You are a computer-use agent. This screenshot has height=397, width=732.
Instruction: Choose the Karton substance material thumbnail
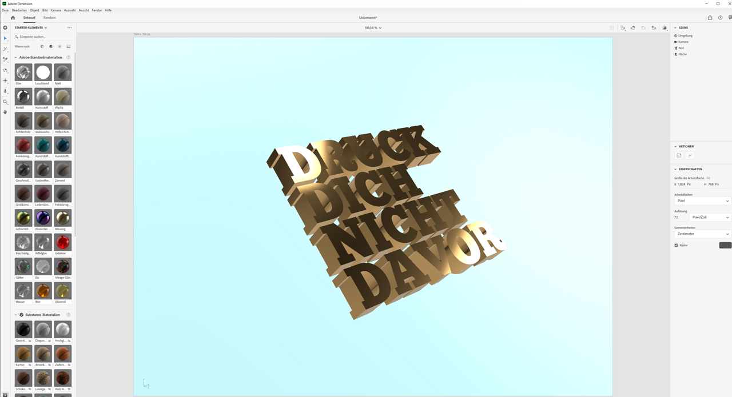(23, 354)
